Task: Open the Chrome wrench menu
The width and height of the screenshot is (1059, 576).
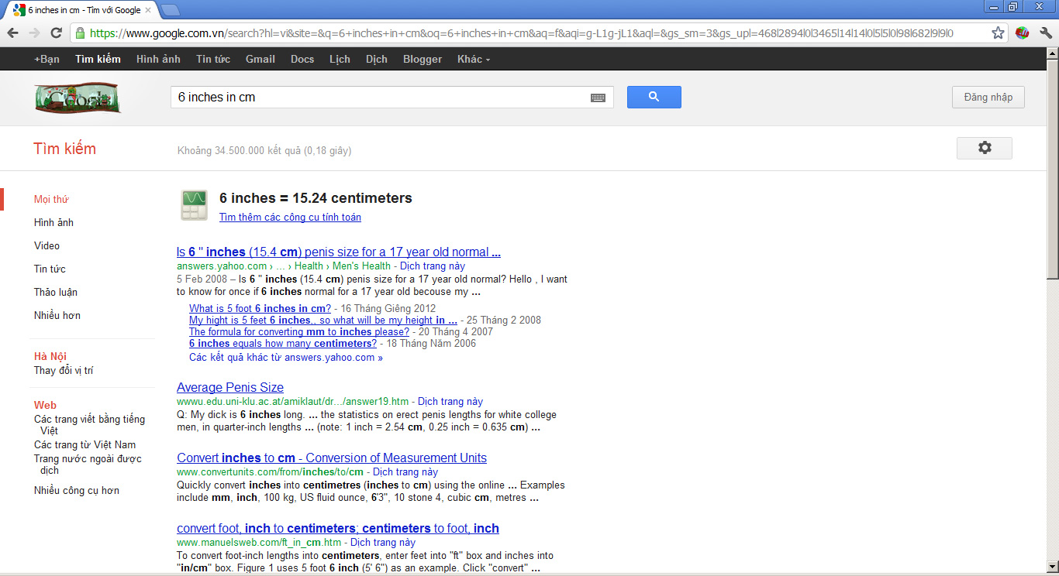Action: click(x=1046, y=33)
